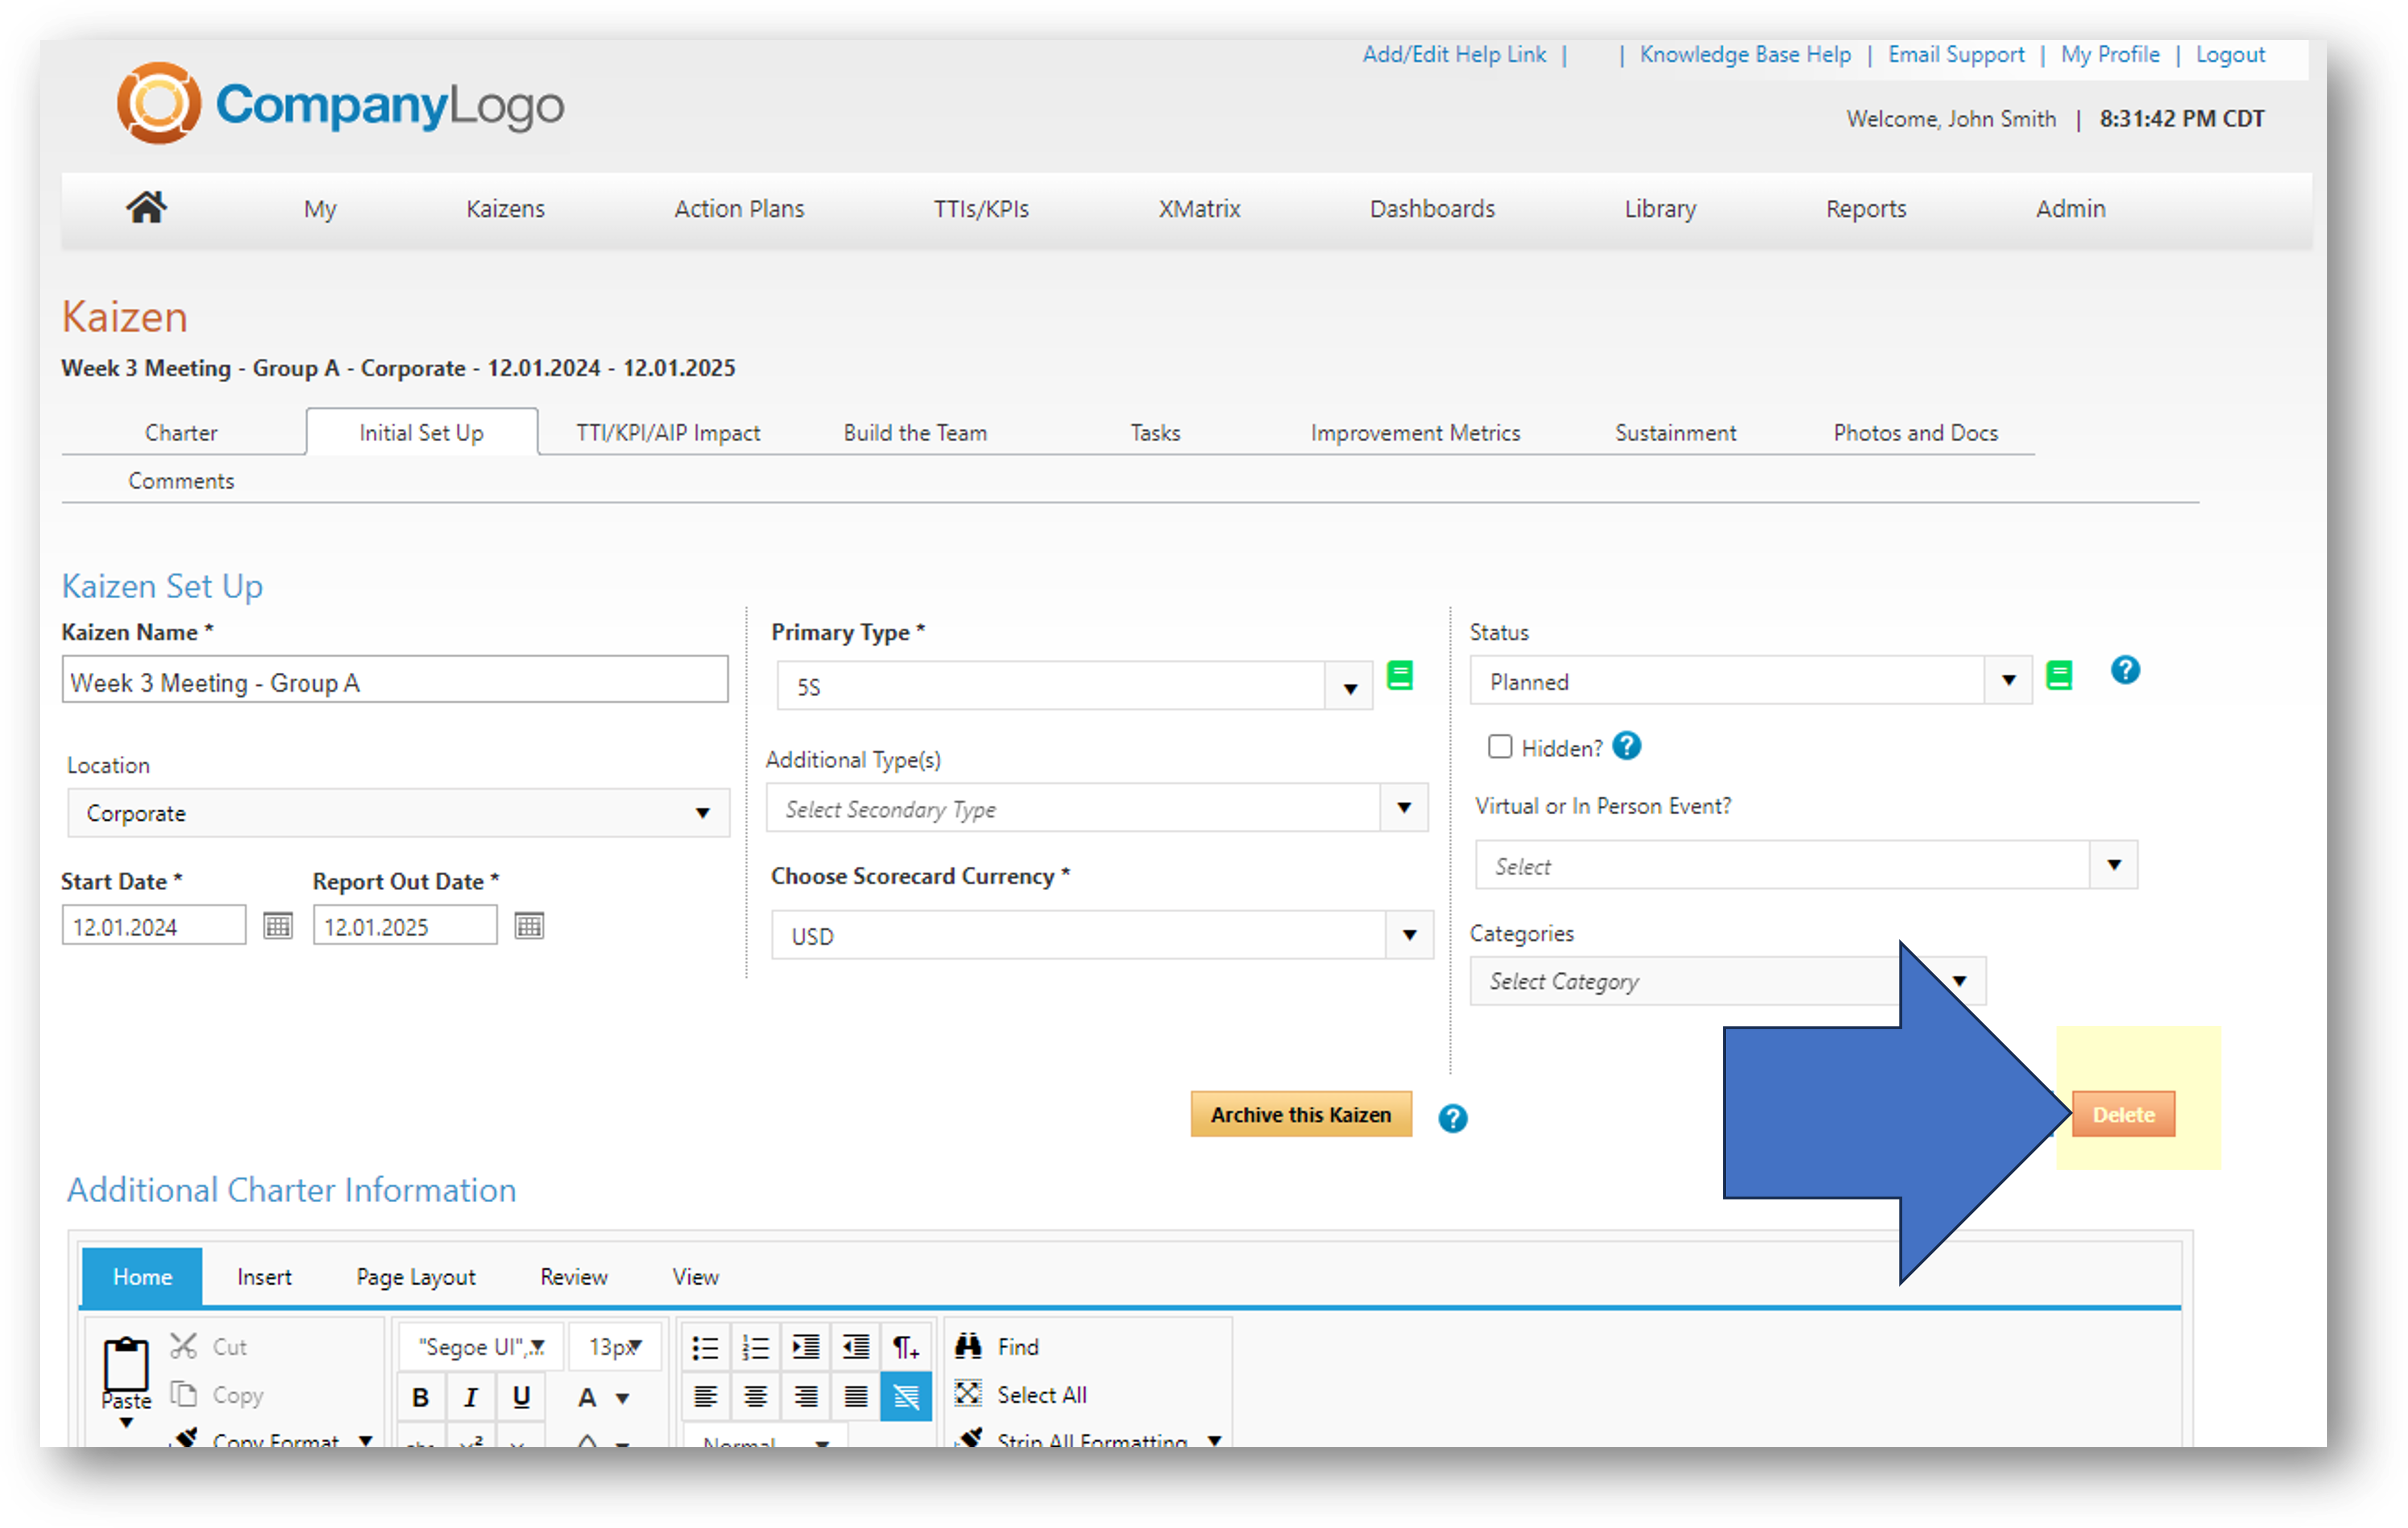Switch editor to Page Layout tab
The height and width of the screenshot is (1528, 2408).
tap(416, 1276)
